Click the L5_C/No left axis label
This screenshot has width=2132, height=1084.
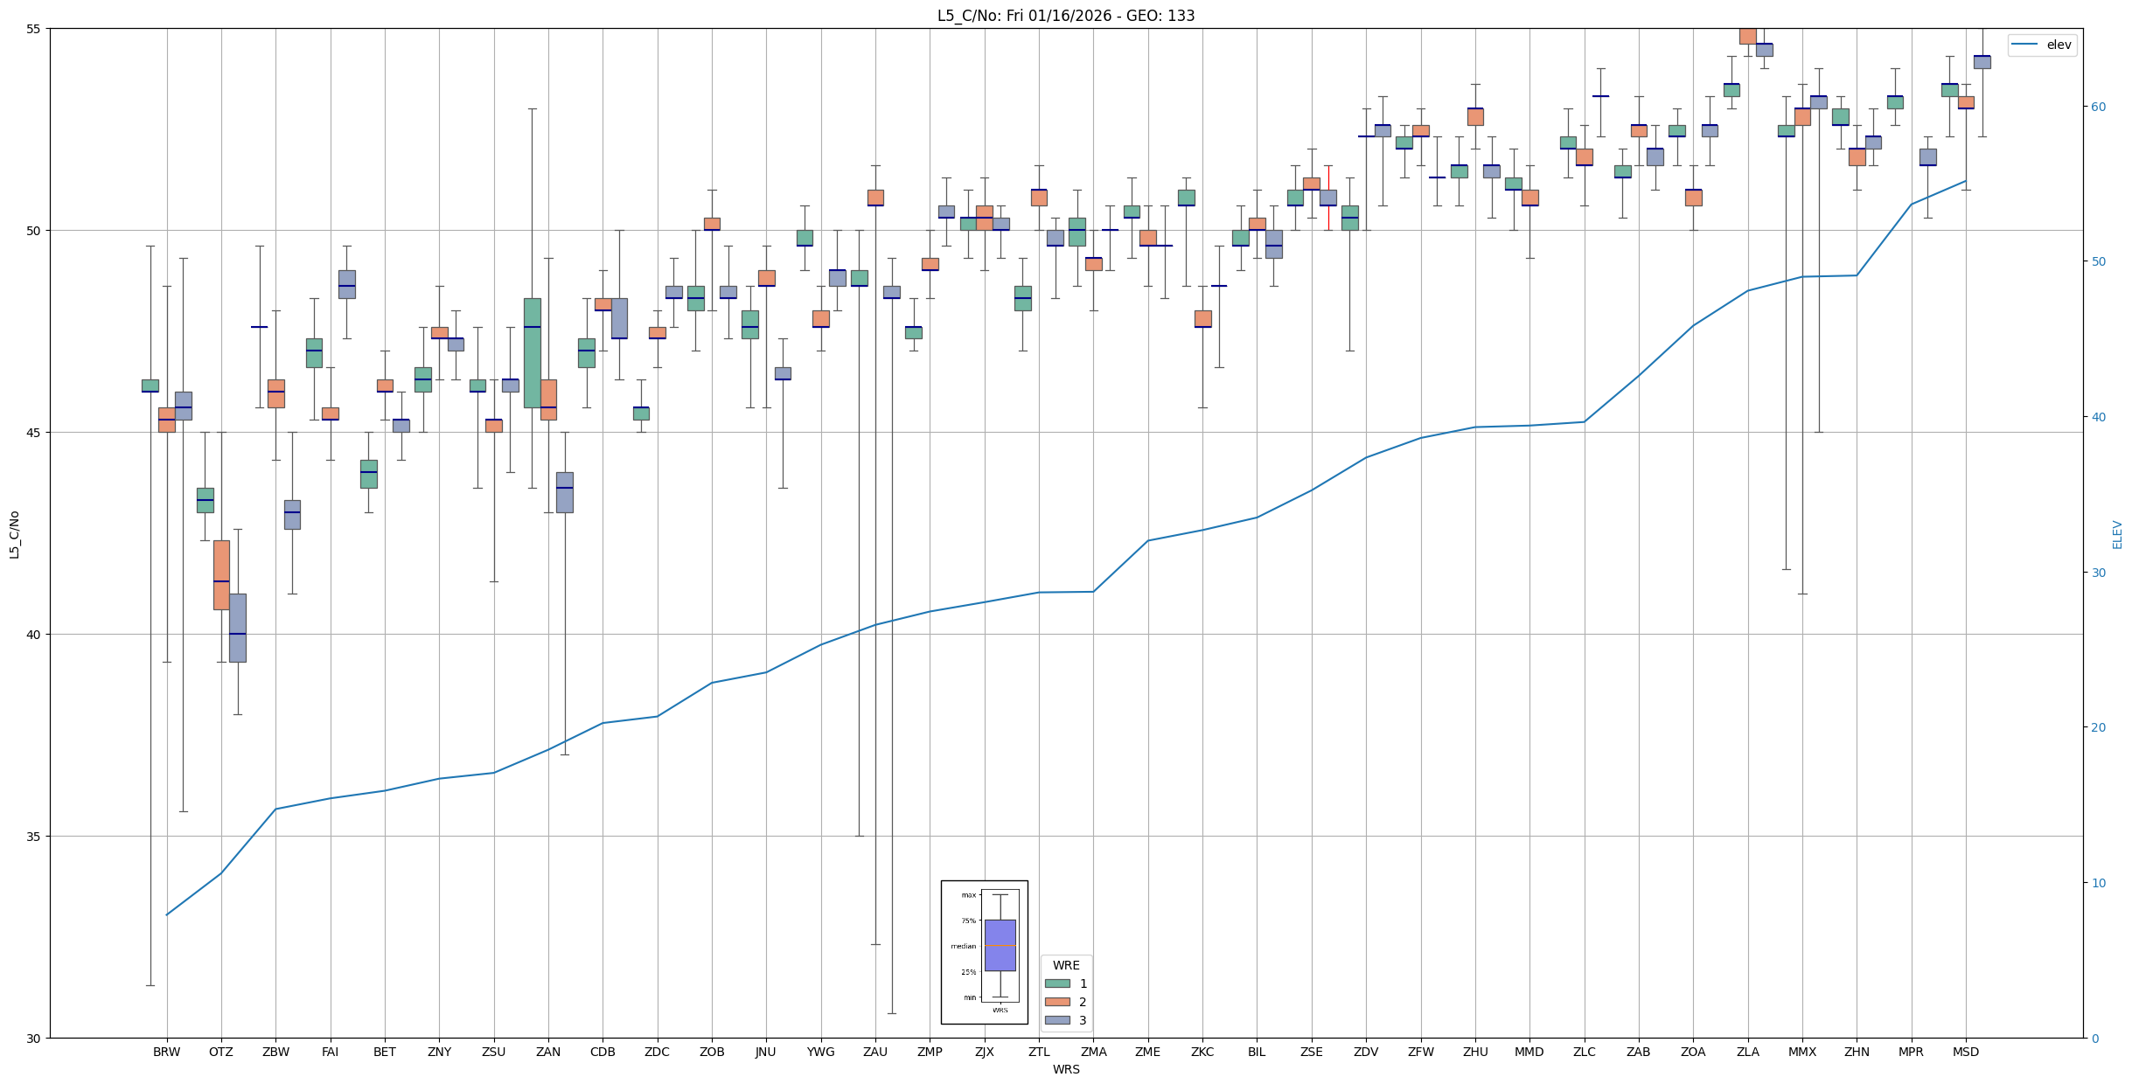(x=14, y=534)
